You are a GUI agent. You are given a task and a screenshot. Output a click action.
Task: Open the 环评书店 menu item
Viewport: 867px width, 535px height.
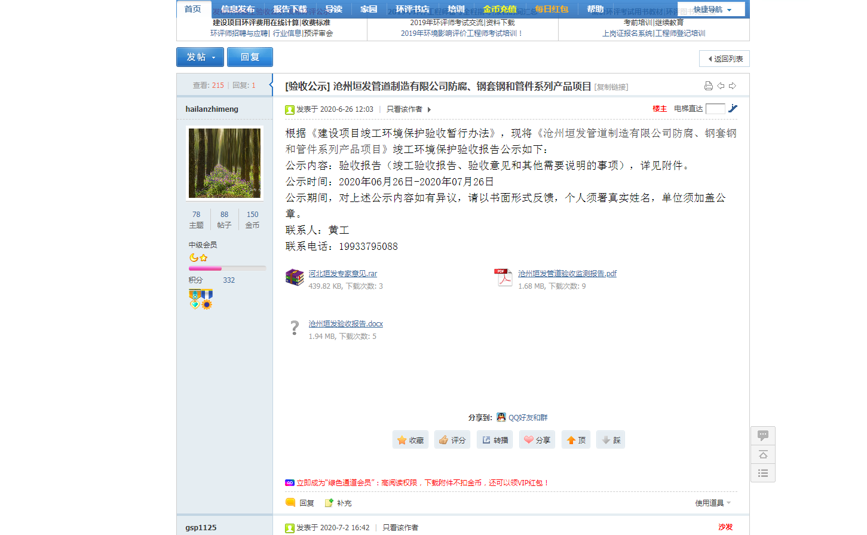(x=412, y=9)
